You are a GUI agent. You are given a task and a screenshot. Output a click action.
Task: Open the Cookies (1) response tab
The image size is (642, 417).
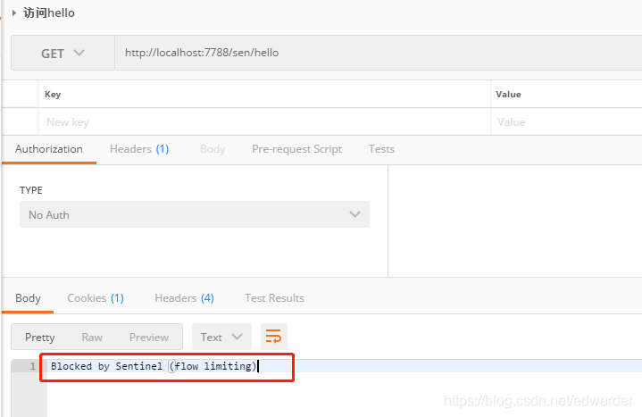pos(96,298)
